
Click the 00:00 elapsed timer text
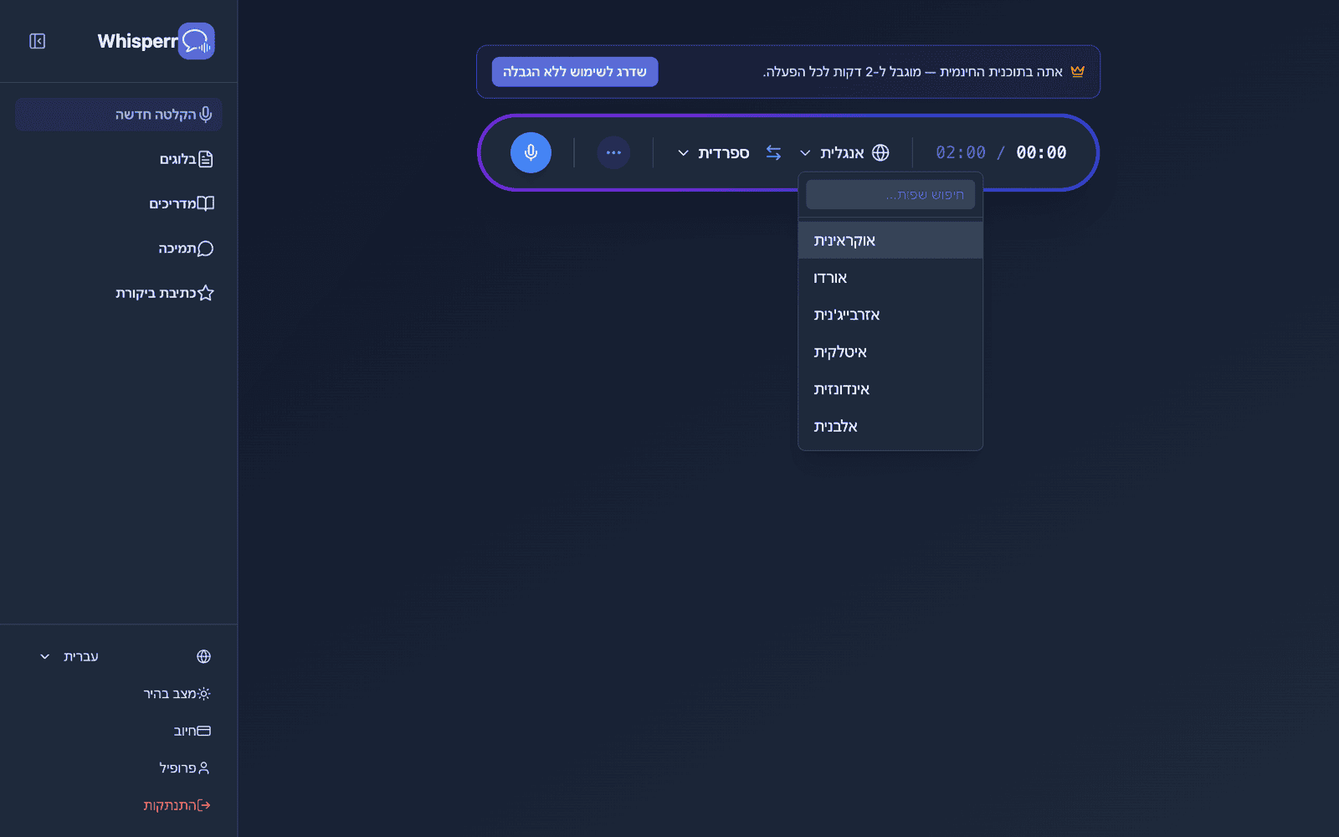(1041, 152)
